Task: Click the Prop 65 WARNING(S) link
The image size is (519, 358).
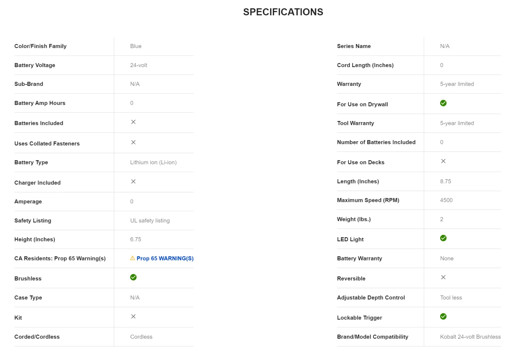Action: (165, 258)
